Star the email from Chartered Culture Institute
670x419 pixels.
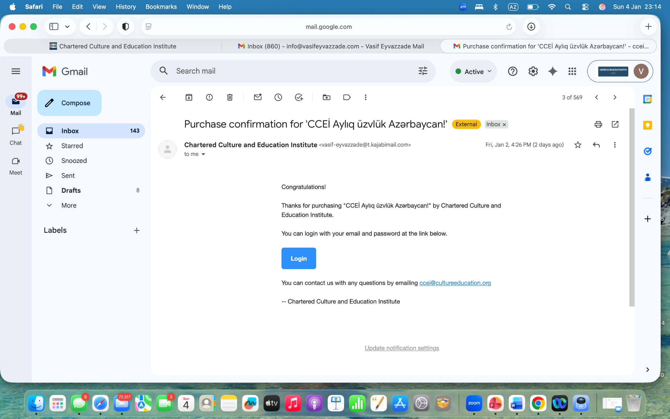(x=578, y=145)
